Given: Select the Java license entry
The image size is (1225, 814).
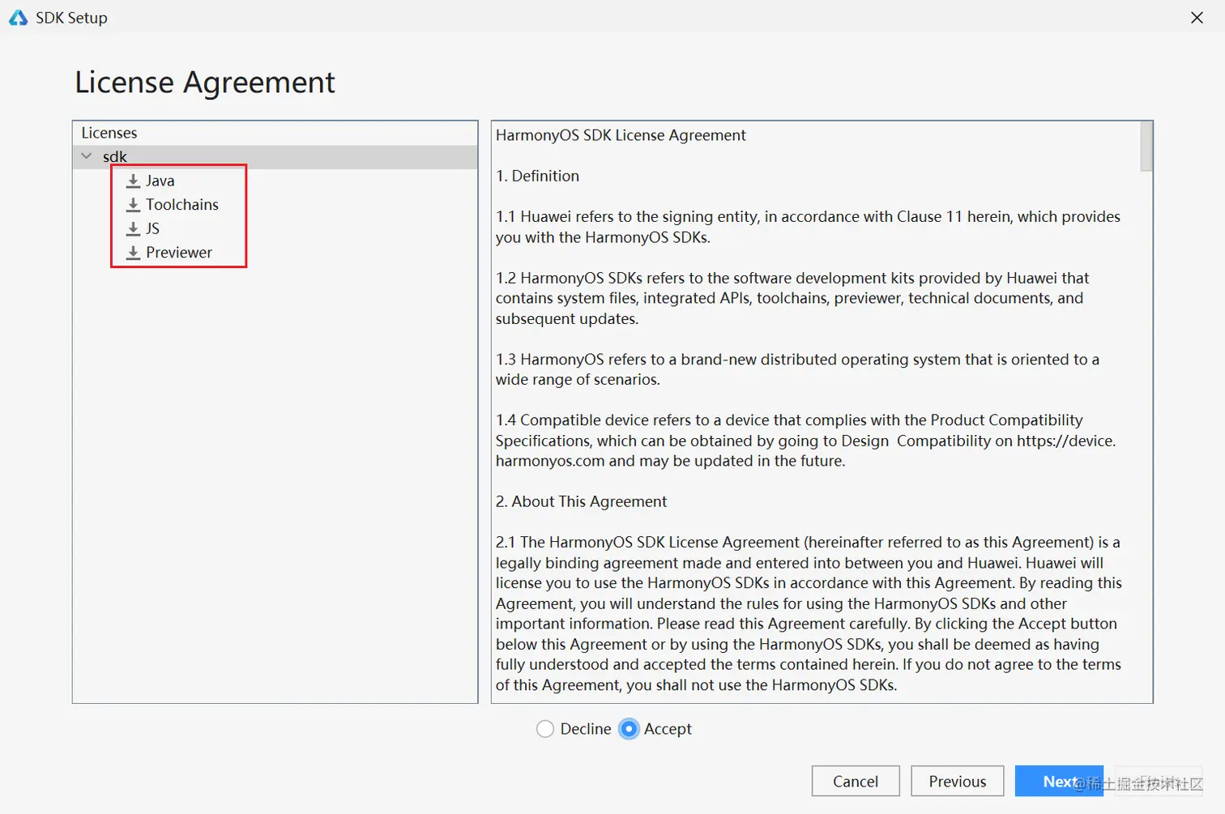Looking at the screenshot, I should click(x=160, y=181).
